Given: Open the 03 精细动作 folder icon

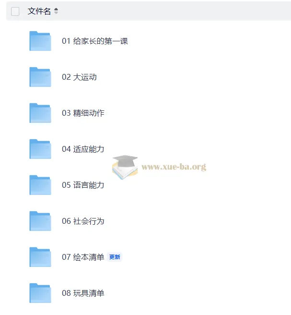Looking at the screenshot, I should tap(40, 113).
